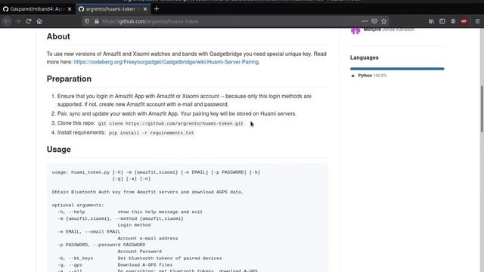This screenshot has width=484, height=272.
Task: Open the Firefox hamburger menu
Action: click(477, 21)
